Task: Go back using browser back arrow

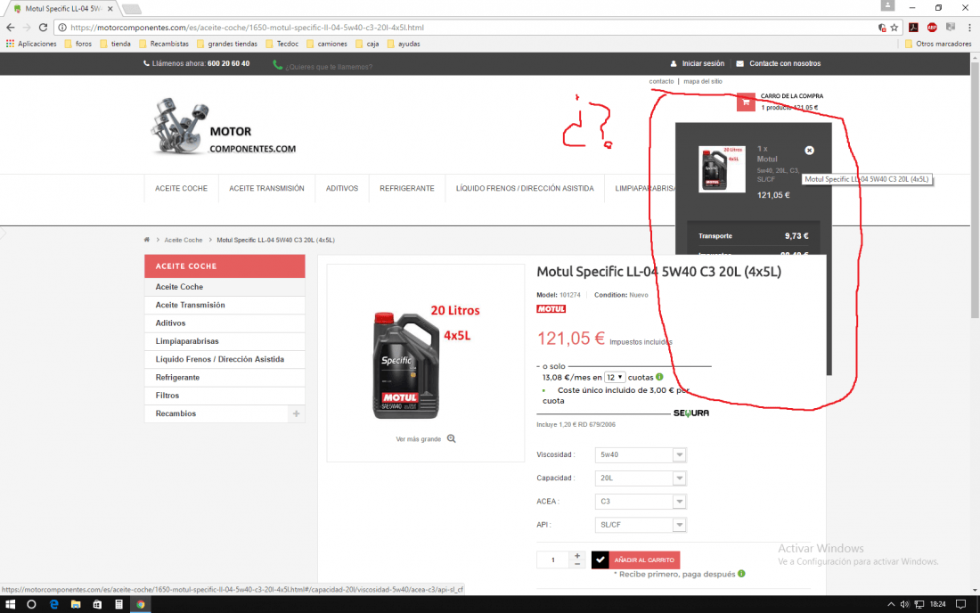Action: (x=10, y=28)
